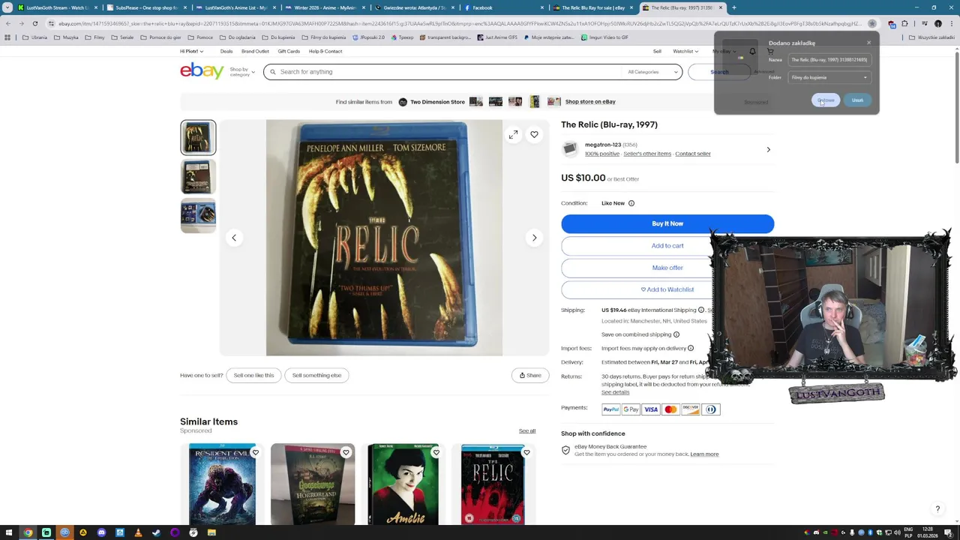This screenshot has width=960, height=540.
Task: Switch to The Relic Blu Ray for sale tab
Action: 594,7
